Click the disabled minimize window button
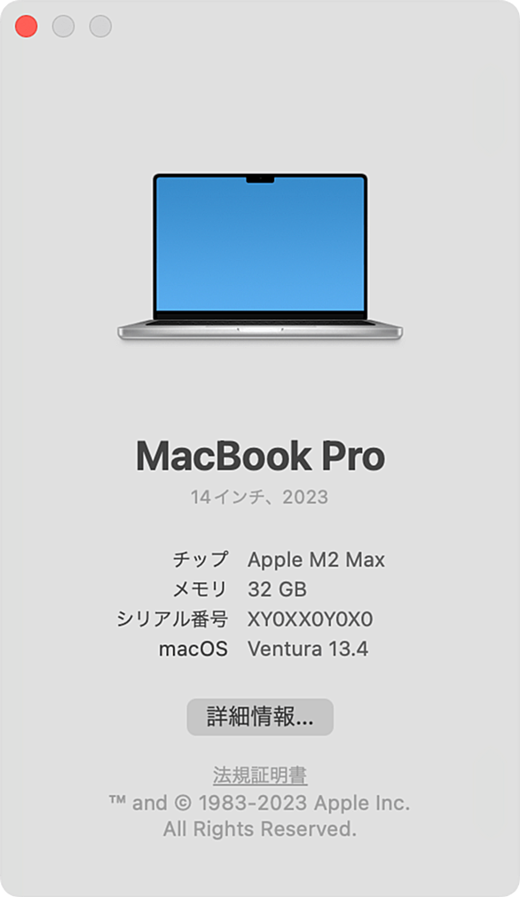Image resolution: width=520 pixels, height=897 pixels. [x=64, y=27]
